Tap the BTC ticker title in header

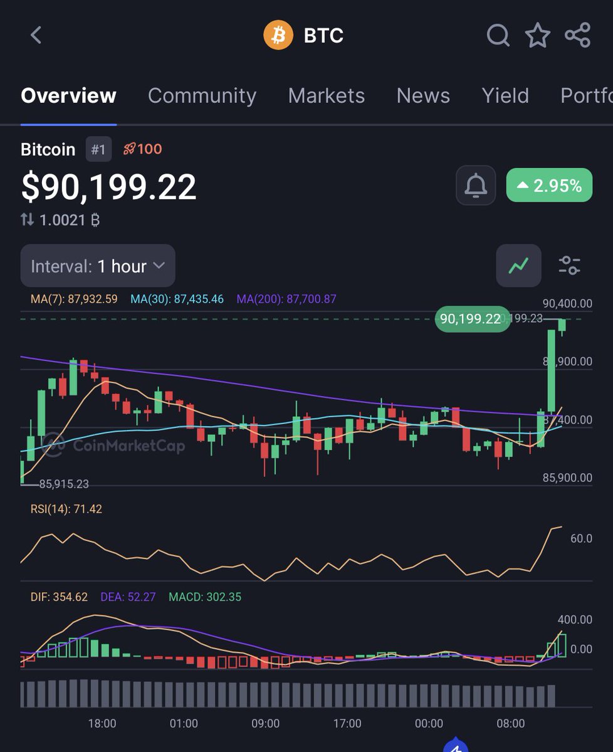coord(323,35)
